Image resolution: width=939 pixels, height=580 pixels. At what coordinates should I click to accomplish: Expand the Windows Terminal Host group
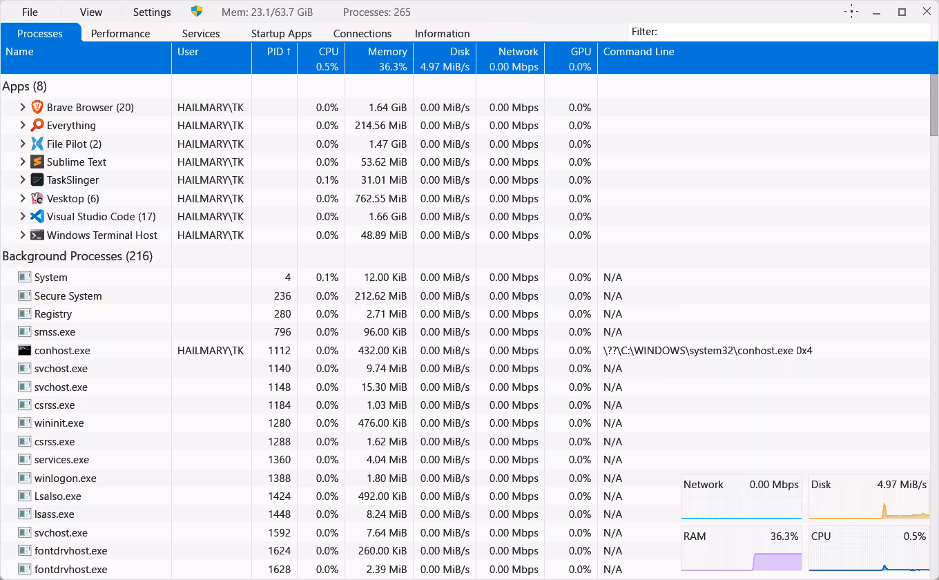[x=22, y=235]
